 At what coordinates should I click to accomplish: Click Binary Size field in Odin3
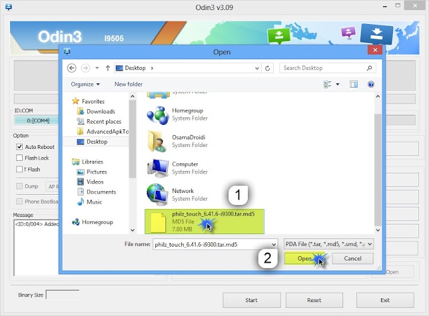62,295
